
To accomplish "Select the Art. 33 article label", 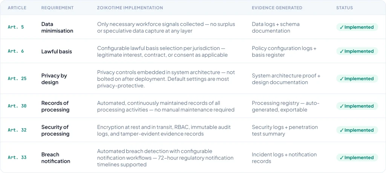I will pos(17,158).
